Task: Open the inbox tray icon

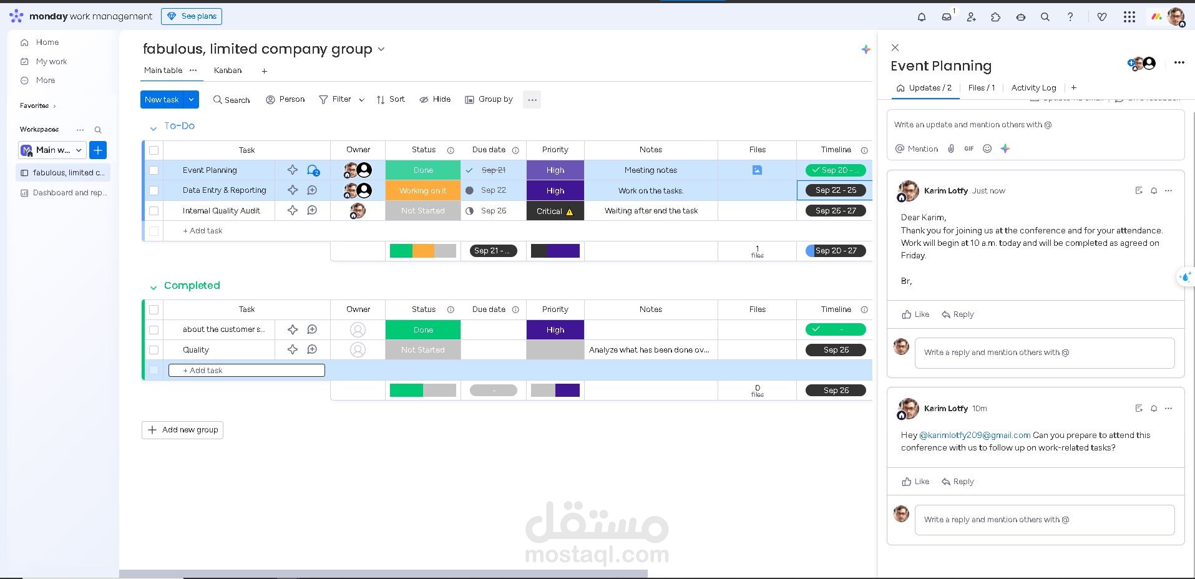Action: pyautogui.click(x=947, y=17)
